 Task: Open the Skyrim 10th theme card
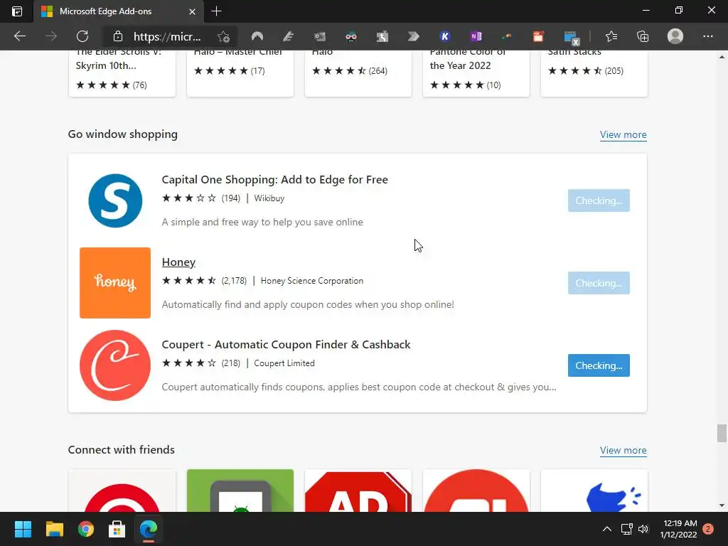(122, 72)
